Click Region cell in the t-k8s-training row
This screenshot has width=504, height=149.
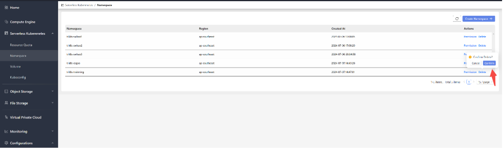click(207, 72)
